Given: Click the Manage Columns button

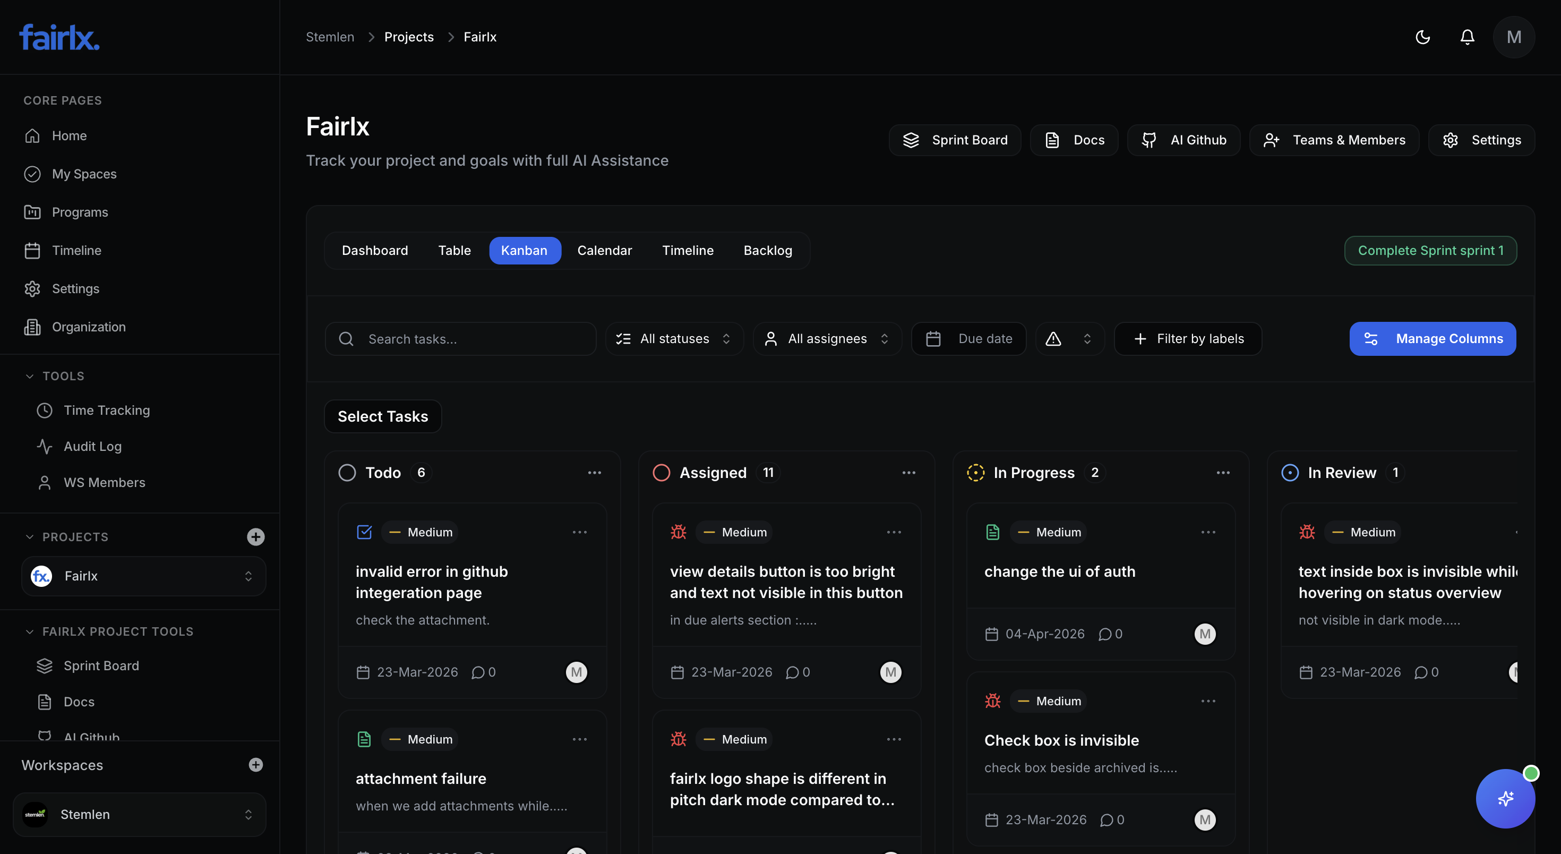Looking at the screenshot, I should (x=1433, y=339).
